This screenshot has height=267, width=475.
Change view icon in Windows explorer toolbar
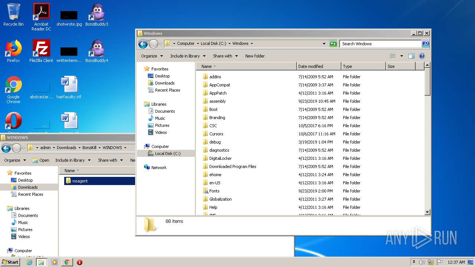(x=393, y=56)
